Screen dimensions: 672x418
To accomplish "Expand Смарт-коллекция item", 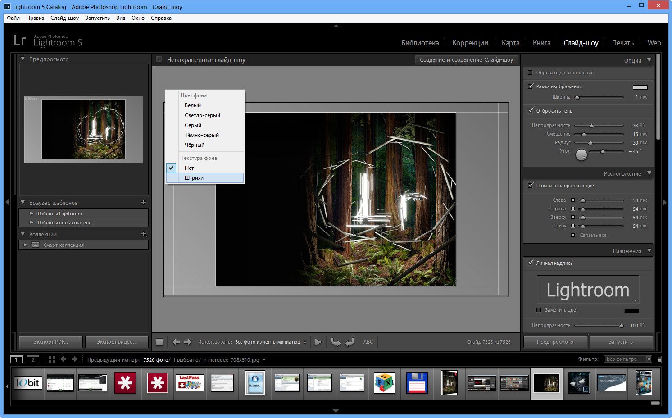I will [25, 245].
